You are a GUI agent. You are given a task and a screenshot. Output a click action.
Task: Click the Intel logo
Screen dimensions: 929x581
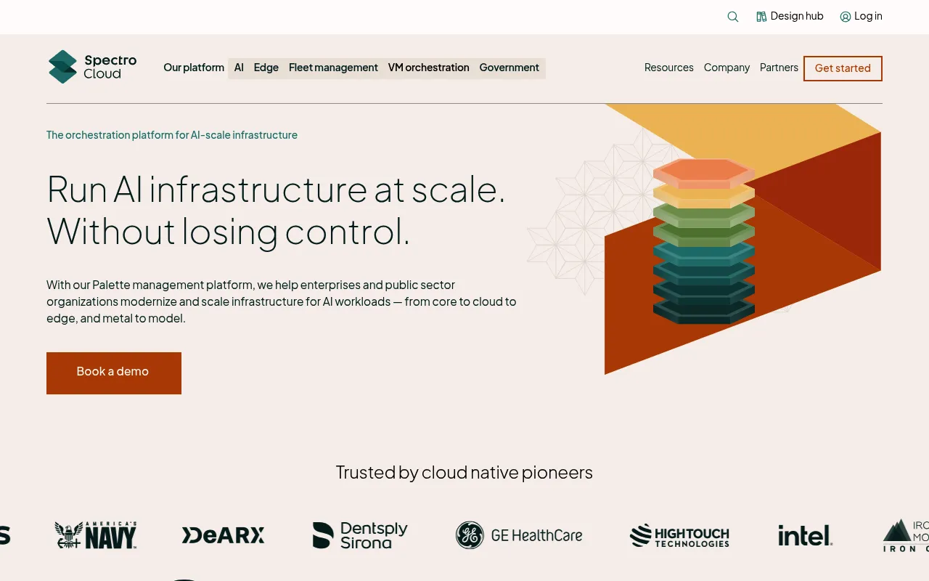pos(805,536)
